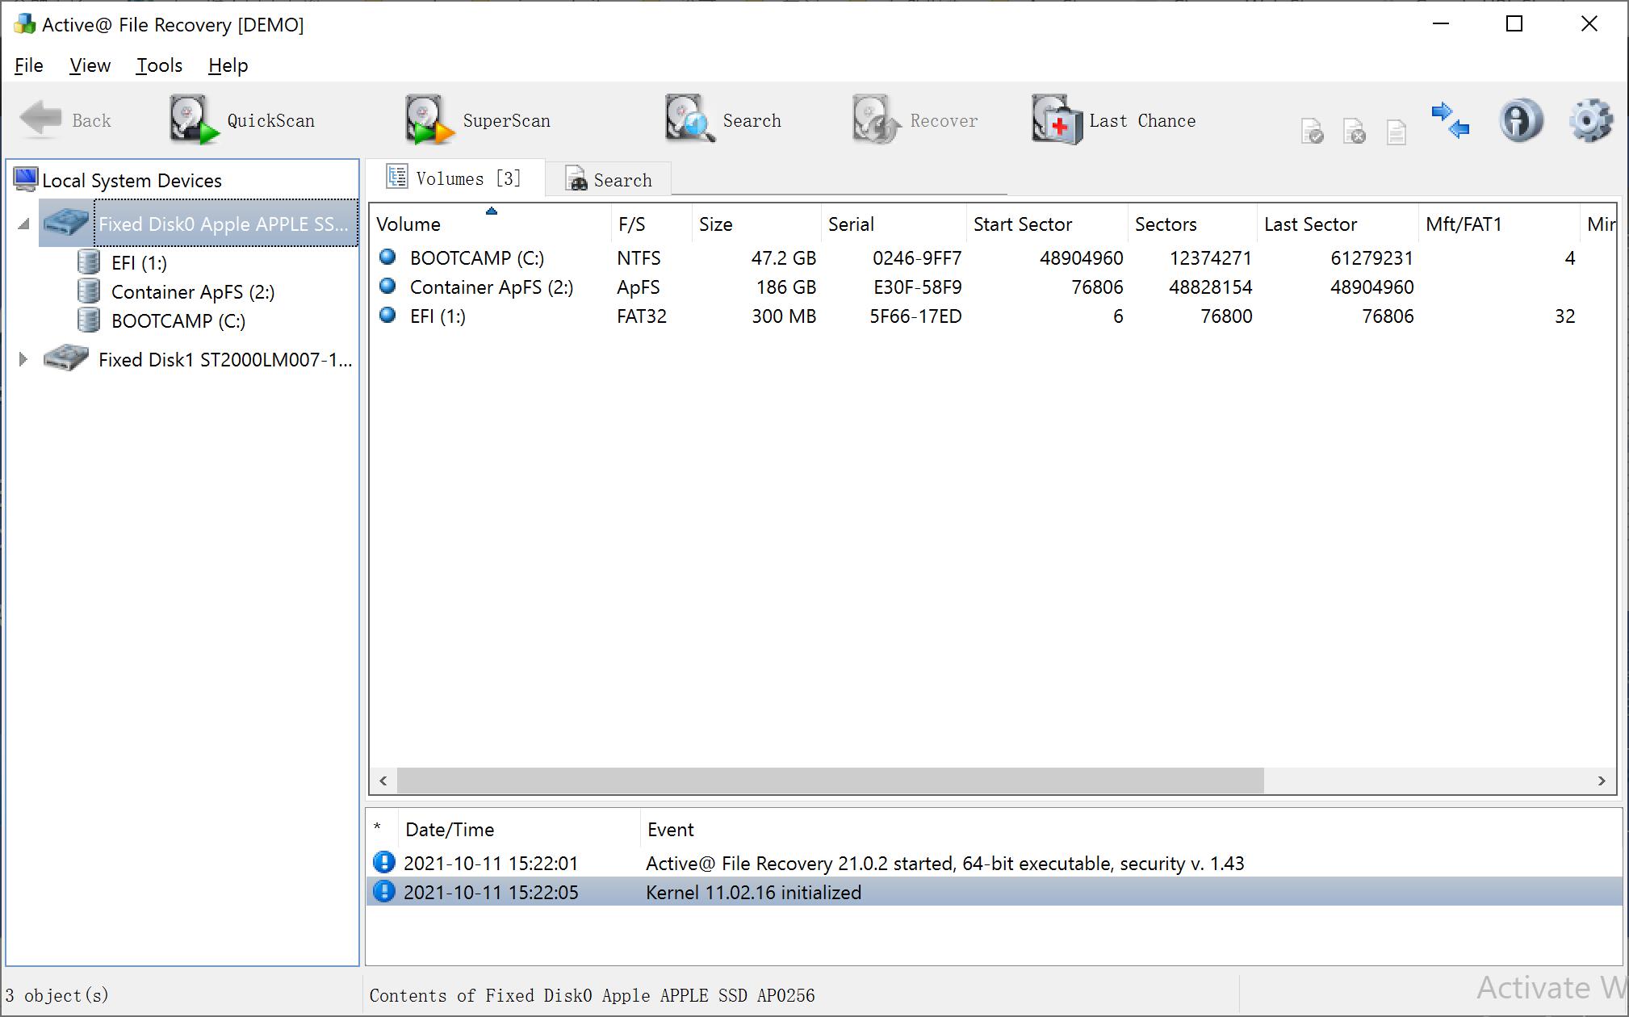Select EFI (1:) under Fixed Disk0
The image size is (1629, 1017).
[134, 262]
